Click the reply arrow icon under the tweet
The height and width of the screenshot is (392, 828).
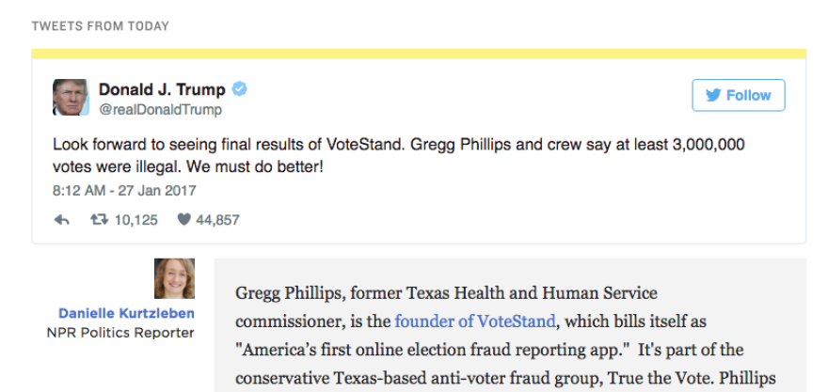click(61, 220)
